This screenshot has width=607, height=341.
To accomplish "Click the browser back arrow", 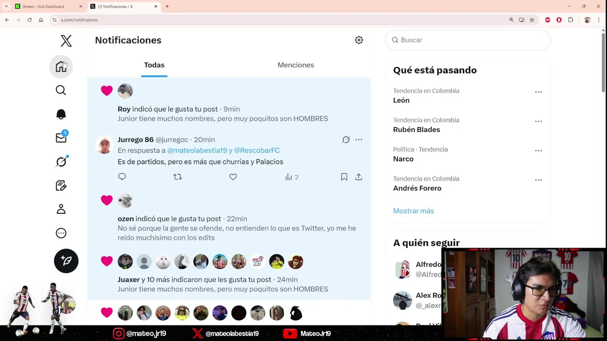I will pos(7,20).
